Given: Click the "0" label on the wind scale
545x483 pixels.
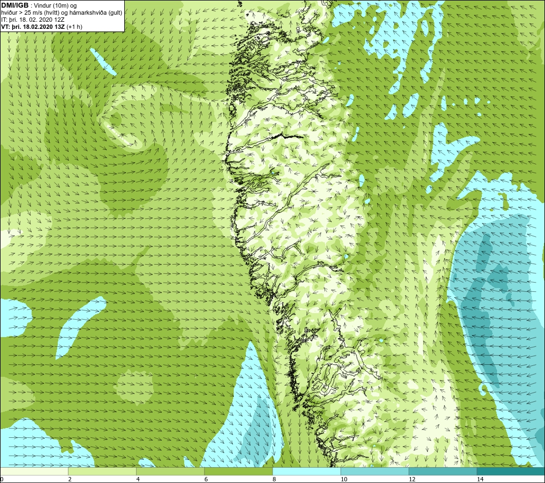Looking at the screenshot, I should [x=2, y=479].
